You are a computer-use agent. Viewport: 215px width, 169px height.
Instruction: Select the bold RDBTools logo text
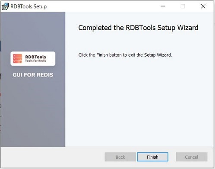tap(36, 57)
